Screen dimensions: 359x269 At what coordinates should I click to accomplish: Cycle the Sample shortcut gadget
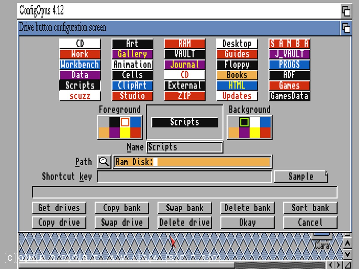301,176
